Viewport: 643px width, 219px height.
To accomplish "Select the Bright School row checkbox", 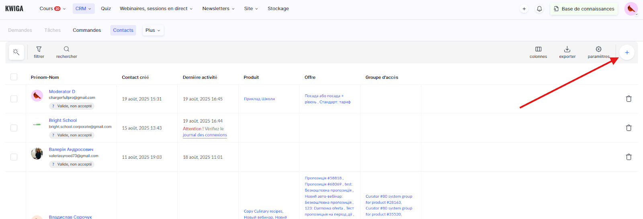I will 14,128.
